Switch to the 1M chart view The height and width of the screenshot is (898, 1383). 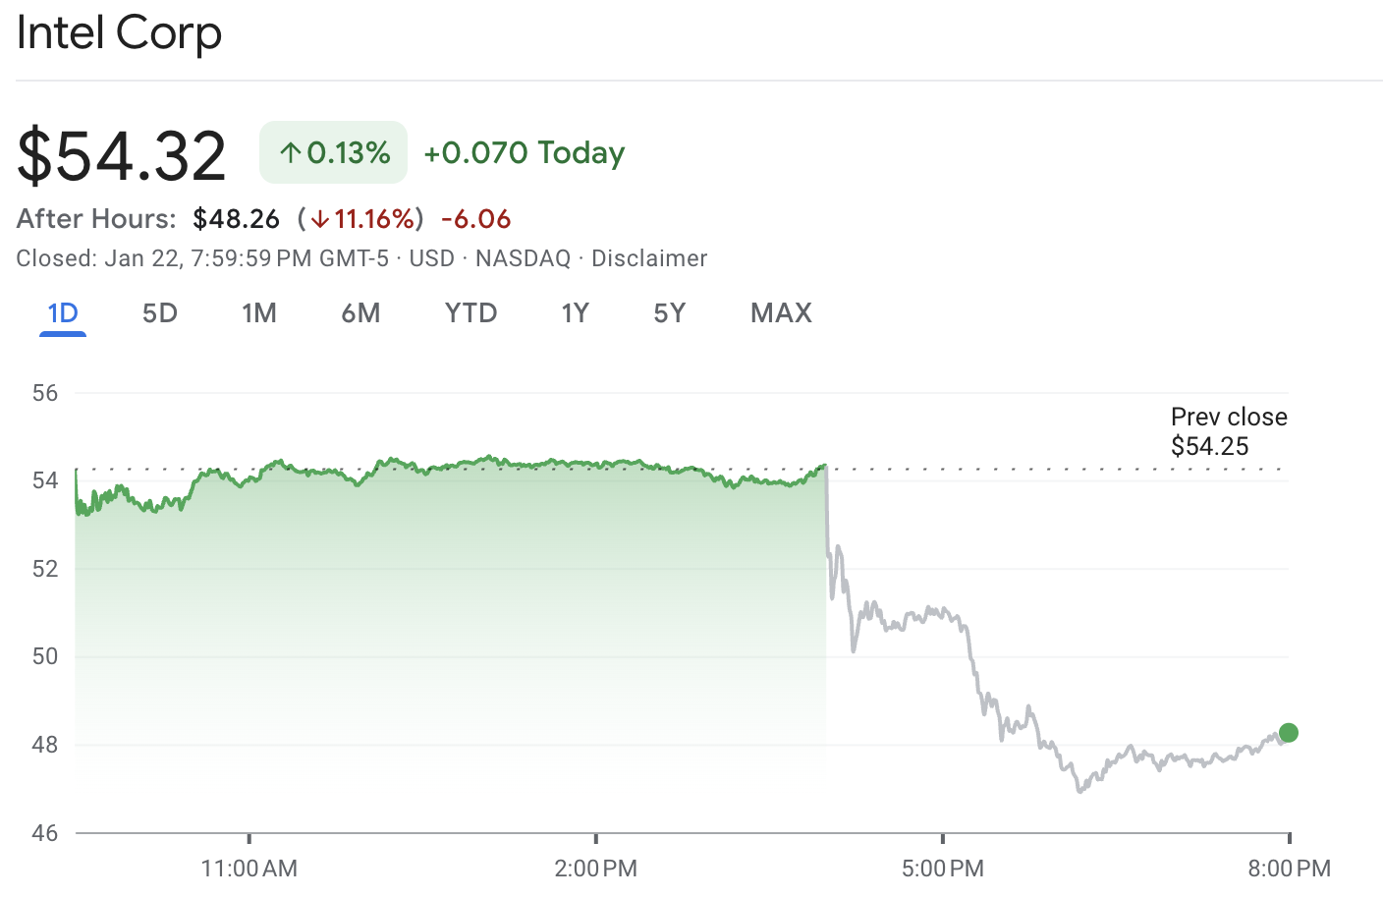point(259,312)
